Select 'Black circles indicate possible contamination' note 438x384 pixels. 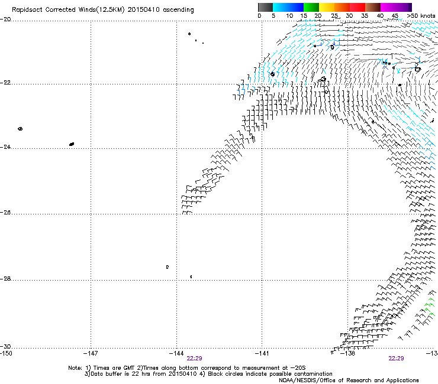(x=270, y=374)
